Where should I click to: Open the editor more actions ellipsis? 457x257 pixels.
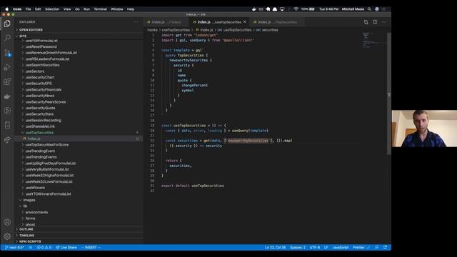(x=384, y=22)
